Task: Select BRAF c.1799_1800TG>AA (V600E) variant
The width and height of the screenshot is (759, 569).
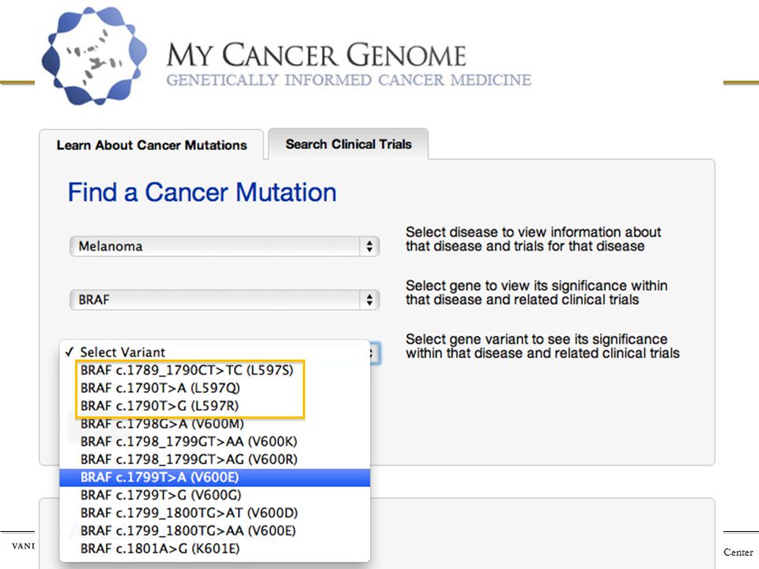Action: 215,531
